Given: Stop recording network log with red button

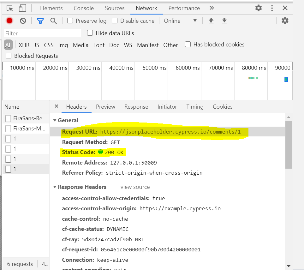Looking at the screenshot, I should click(x=9, y=21).
